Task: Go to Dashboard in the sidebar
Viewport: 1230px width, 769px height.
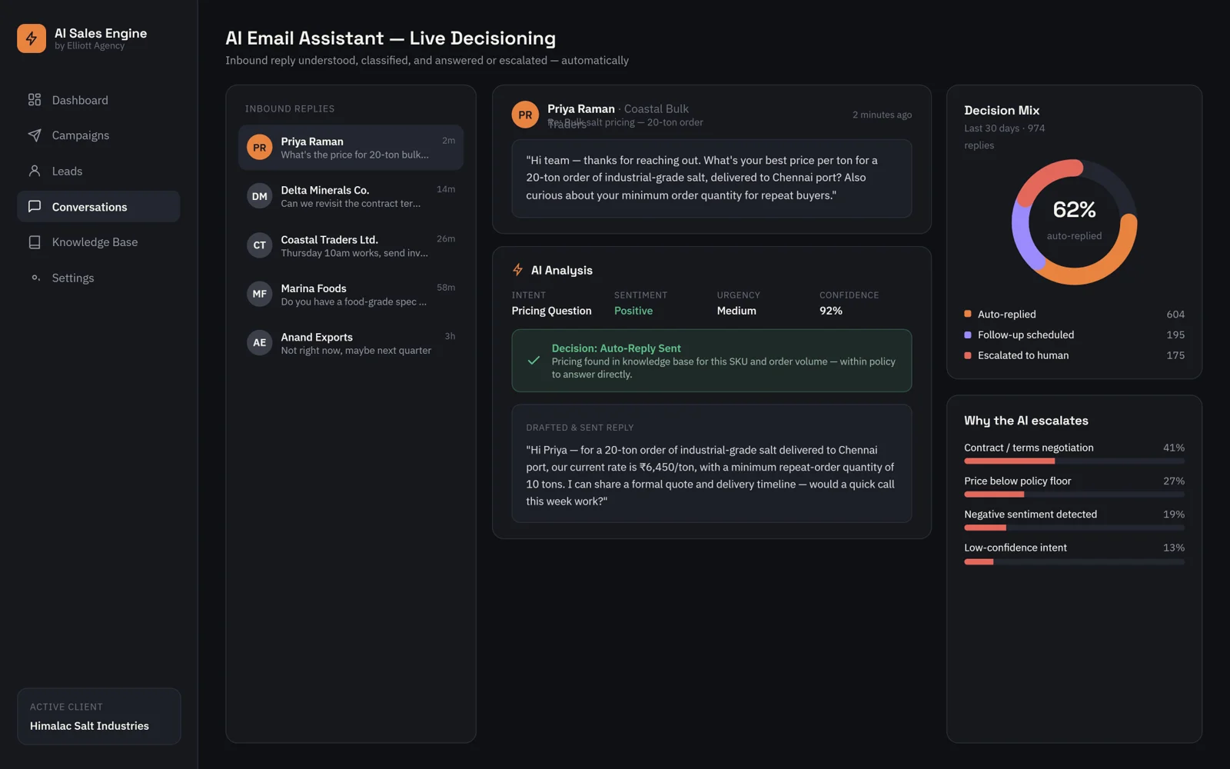Action: click(98, 100)
